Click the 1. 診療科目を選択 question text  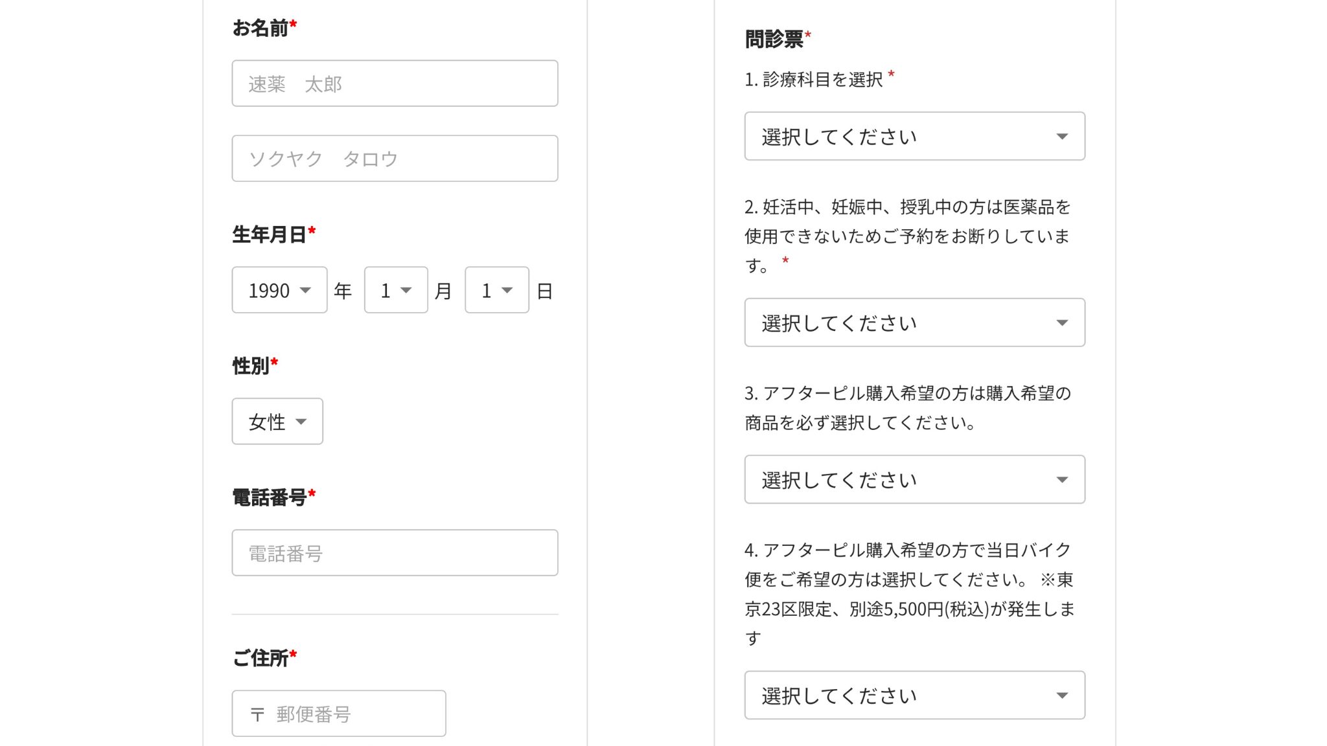[814, 80]
